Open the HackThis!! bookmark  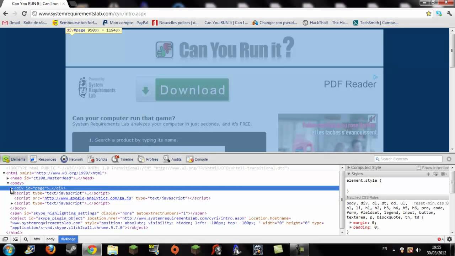point(325,23)
